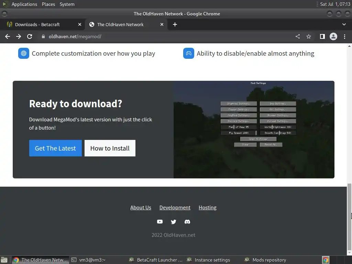Click the site lock icon in address bar

43,36
